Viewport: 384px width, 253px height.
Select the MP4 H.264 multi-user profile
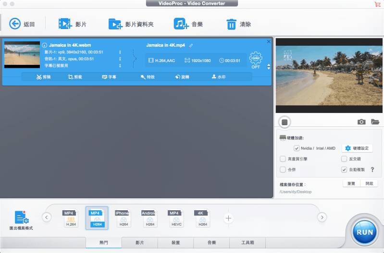71,218
